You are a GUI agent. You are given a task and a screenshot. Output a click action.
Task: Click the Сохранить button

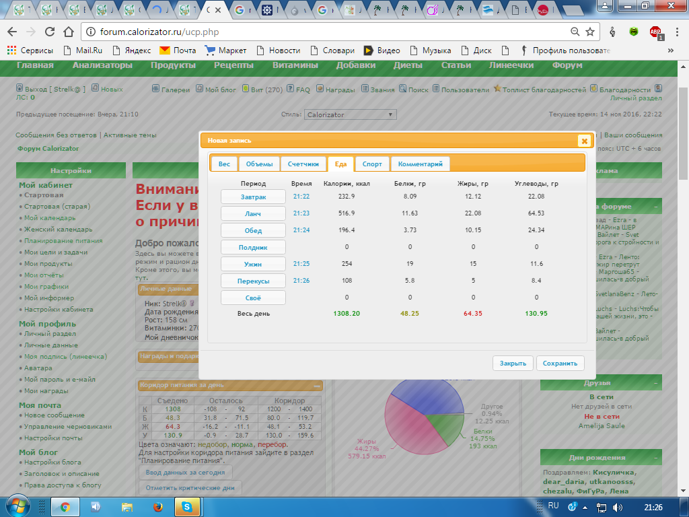coord(560,363)
